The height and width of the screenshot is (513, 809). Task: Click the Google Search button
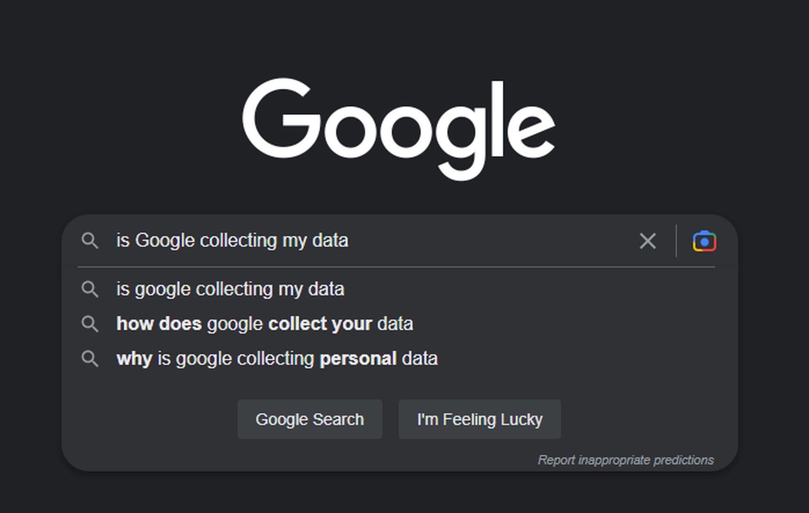[x=310, y=419]
